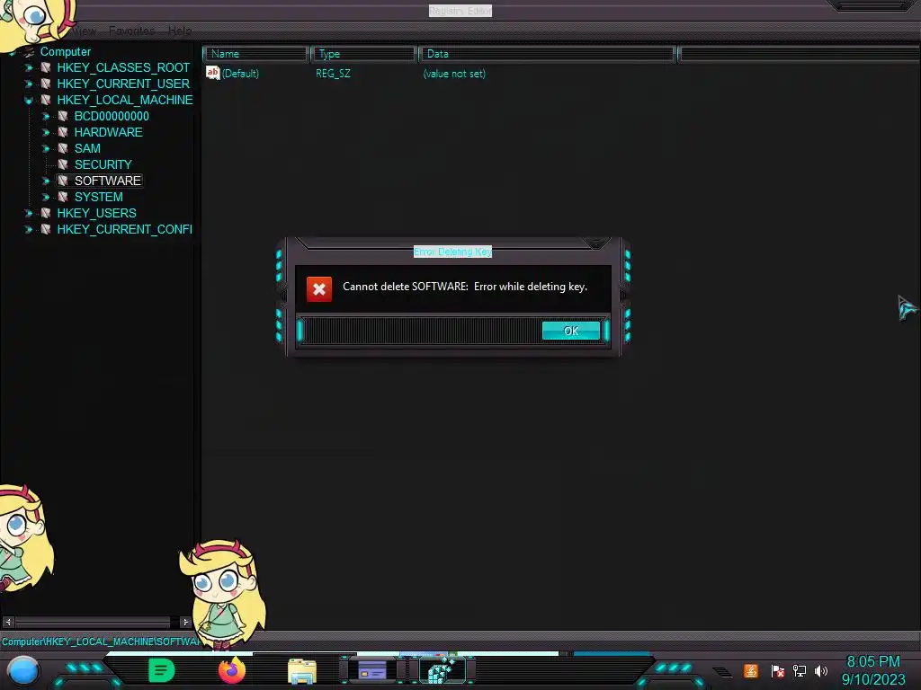This screenshot has height=690, width=921.
Task: Expand the HKEY_CURRENT_CONFIG key
Action: point(28,229)
